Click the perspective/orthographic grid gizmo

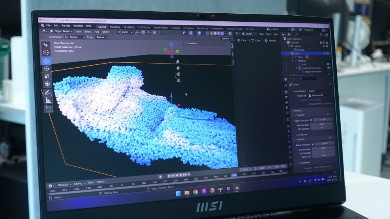coord(178,80)
